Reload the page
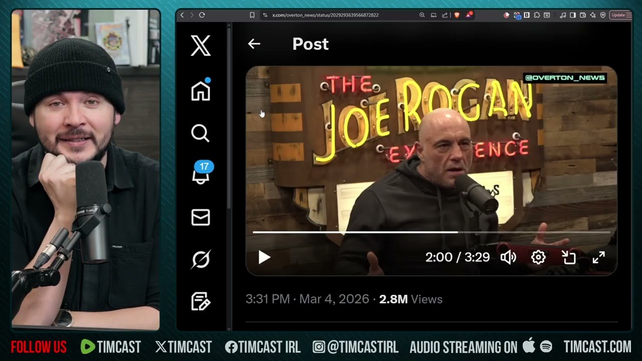642x361 pixels. 202,15
